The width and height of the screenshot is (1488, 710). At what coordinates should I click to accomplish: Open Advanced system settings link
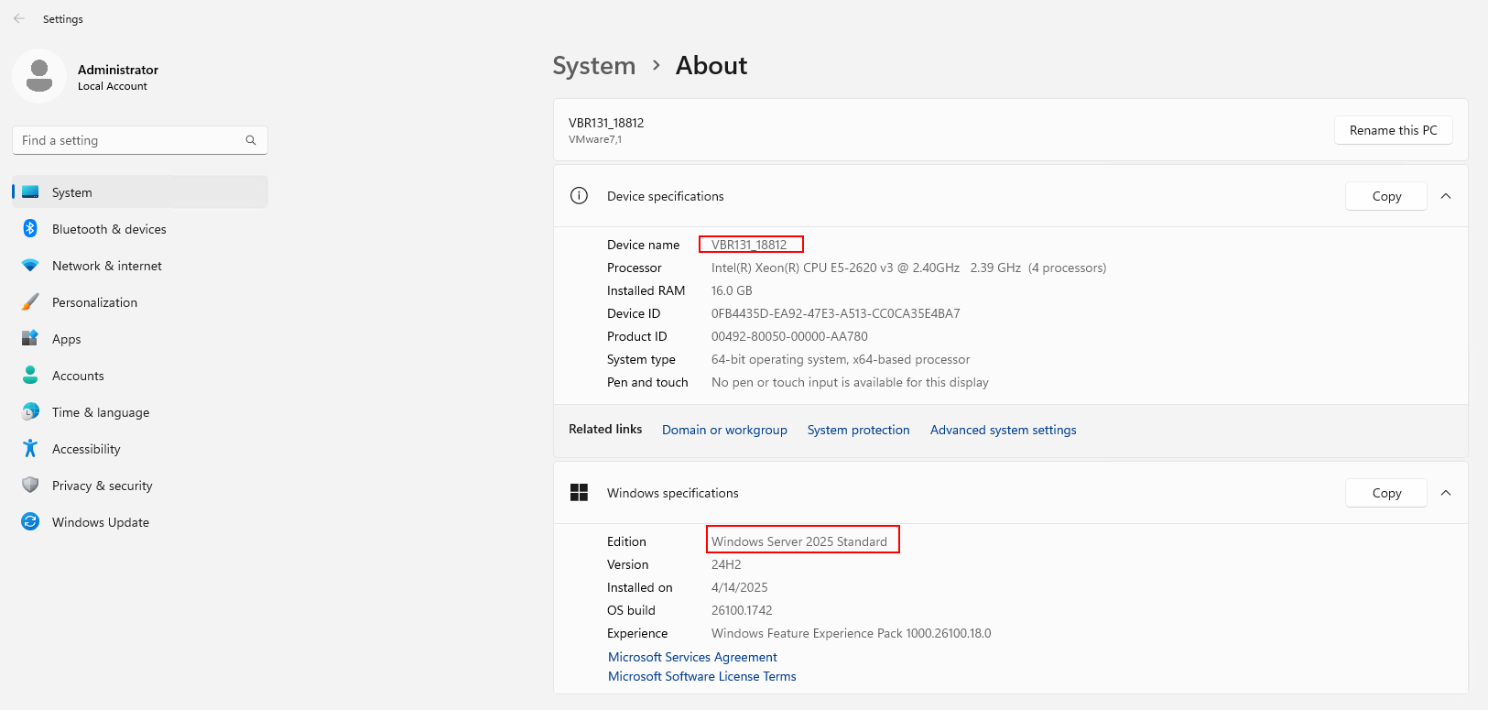(1003, 430)
